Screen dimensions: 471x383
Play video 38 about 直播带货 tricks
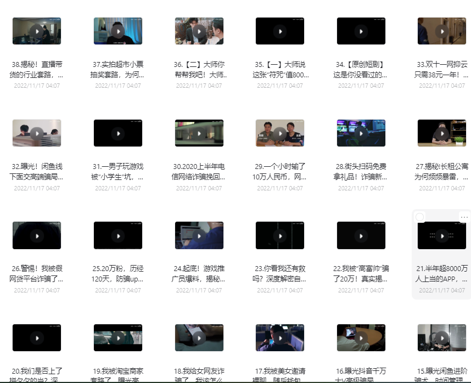[x=37, y=31]
